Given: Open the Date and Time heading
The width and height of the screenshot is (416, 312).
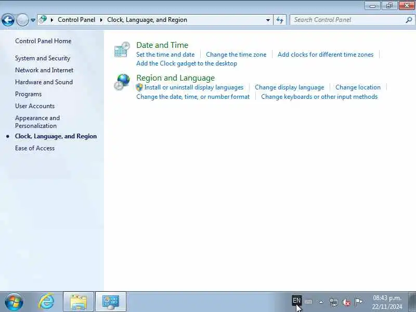Looking at the screenshot, I should coord(162,45).
